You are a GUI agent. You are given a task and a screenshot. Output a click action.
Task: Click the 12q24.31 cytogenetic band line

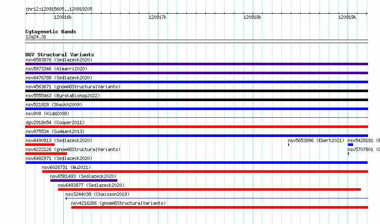(x=196, y=41)
